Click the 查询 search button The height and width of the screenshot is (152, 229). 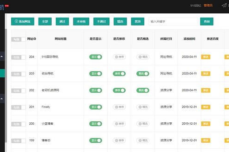pyautogui.click(x=207, y=21)
